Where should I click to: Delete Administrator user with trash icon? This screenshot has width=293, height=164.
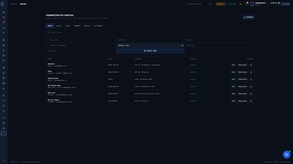(x=251, y=79)
